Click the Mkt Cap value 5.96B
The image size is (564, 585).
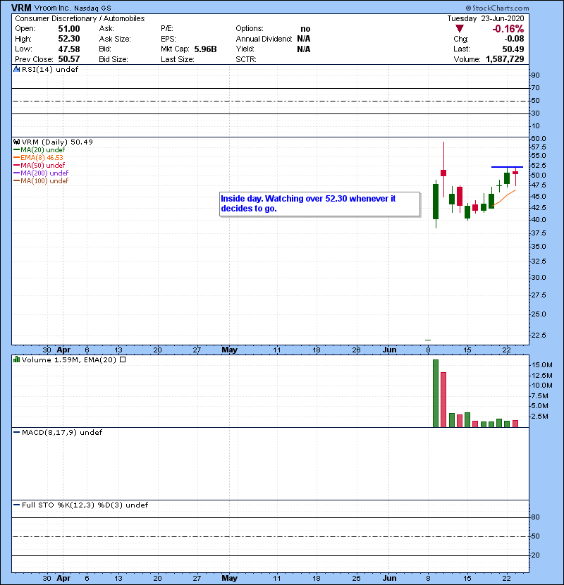click(x=205, y=49)
